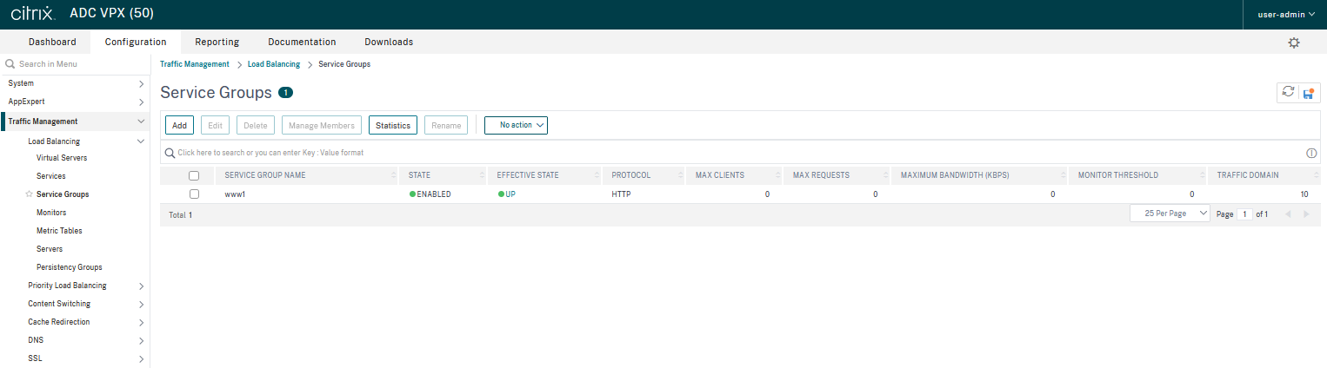The image size is (1327, 368).
Task: Follow the Traffic Management breadcrumb link
Action: [x=195, y=64]
